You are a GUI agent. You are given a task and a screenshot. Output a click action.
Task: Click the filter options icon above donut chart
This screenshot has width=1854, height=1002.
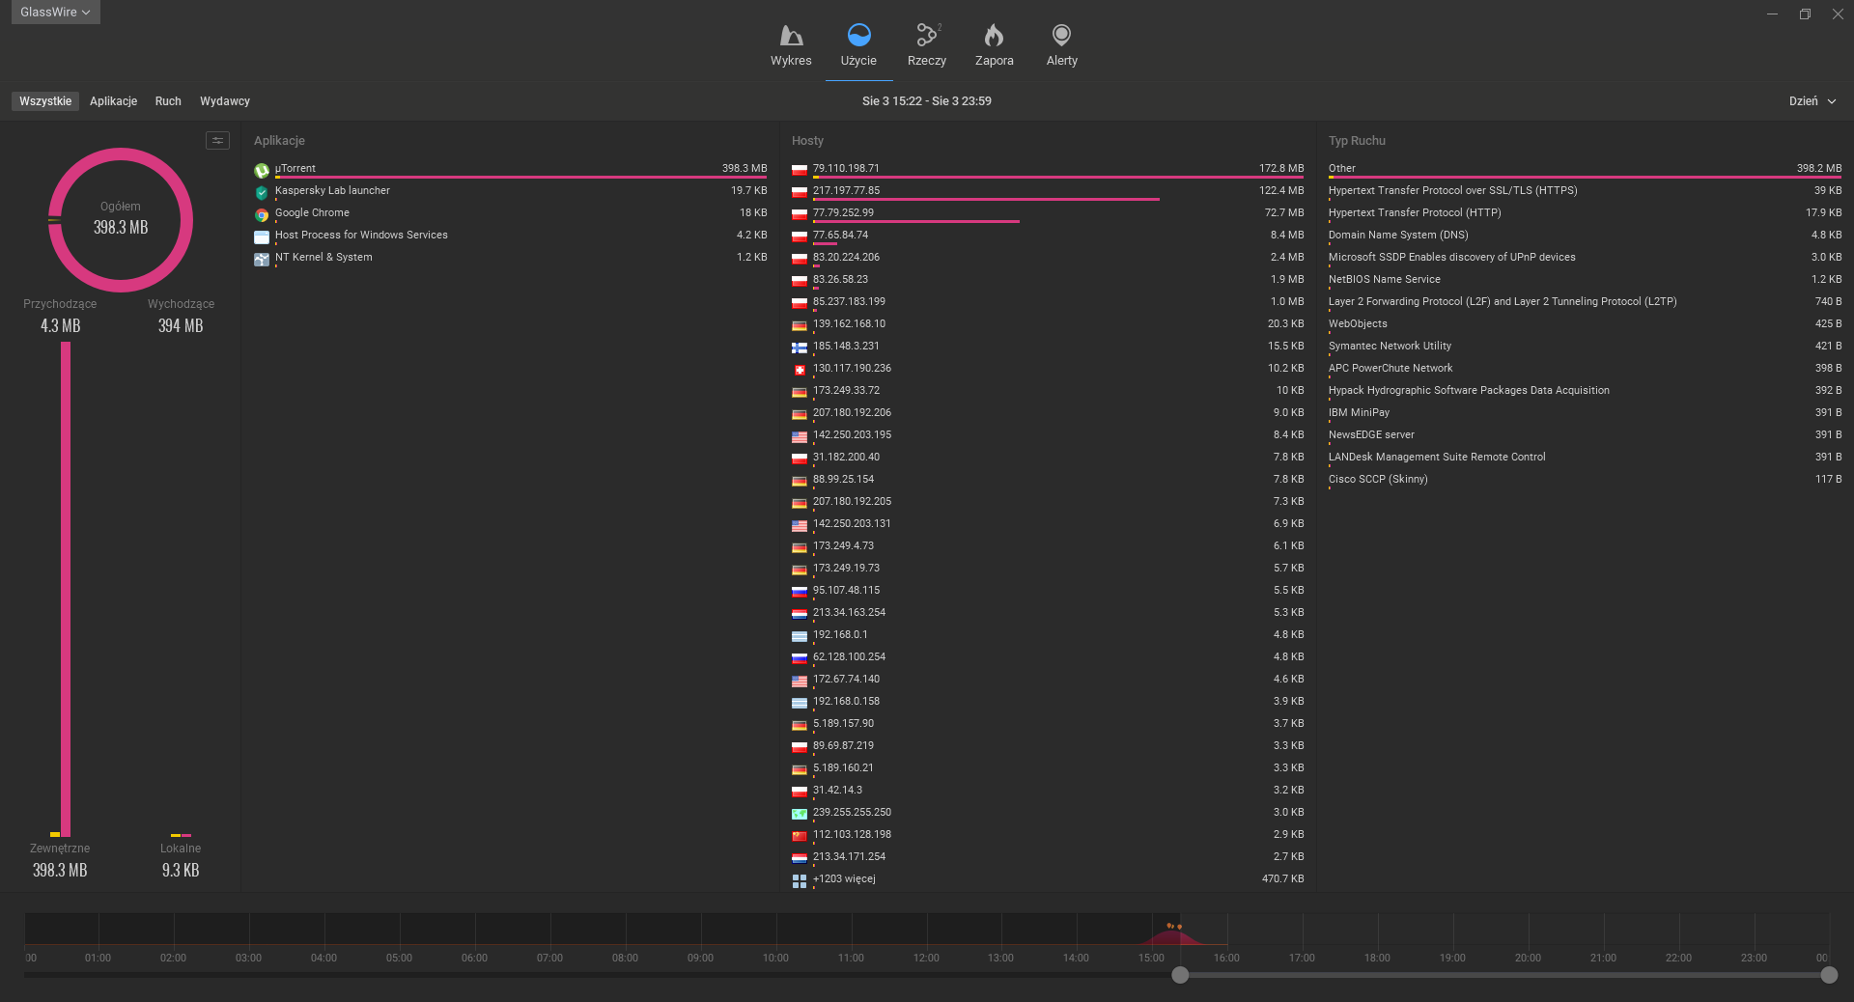tap(217, 141)
